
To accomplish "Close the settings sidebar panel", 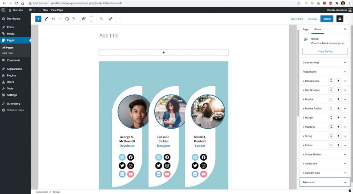I will pos(345,29).
